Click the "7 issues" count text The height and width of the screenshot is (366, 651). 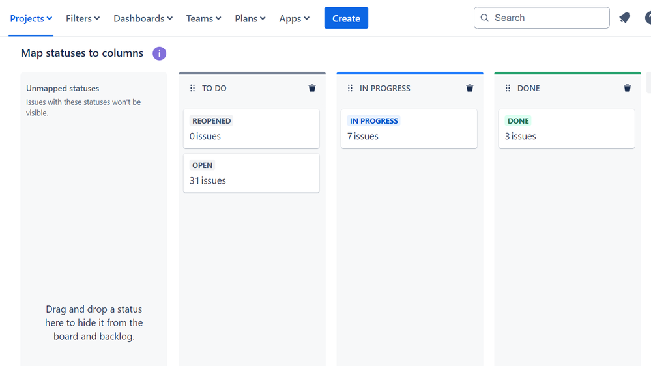(363, 136)
